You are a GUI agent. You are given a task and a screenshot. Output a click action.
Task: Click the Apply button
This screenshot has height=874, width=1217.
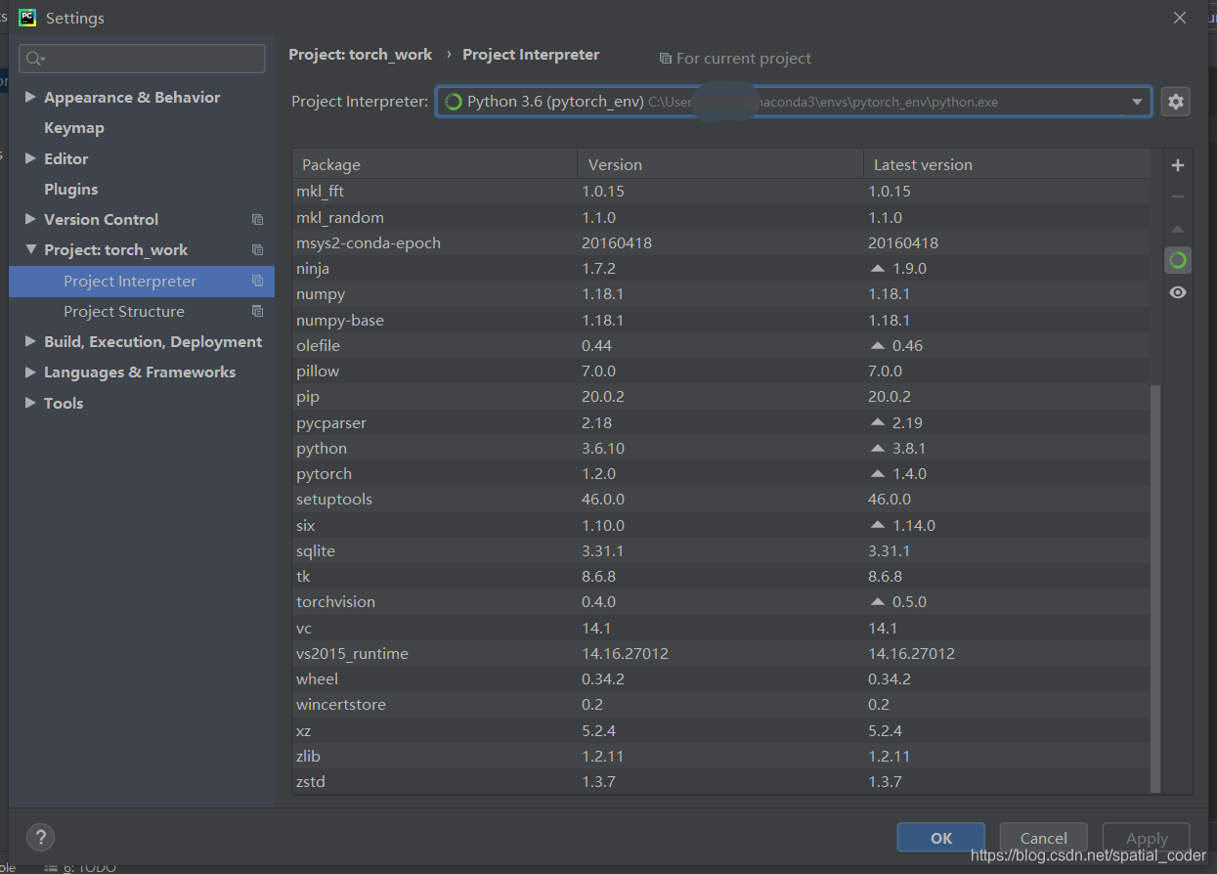(1147, 838)
